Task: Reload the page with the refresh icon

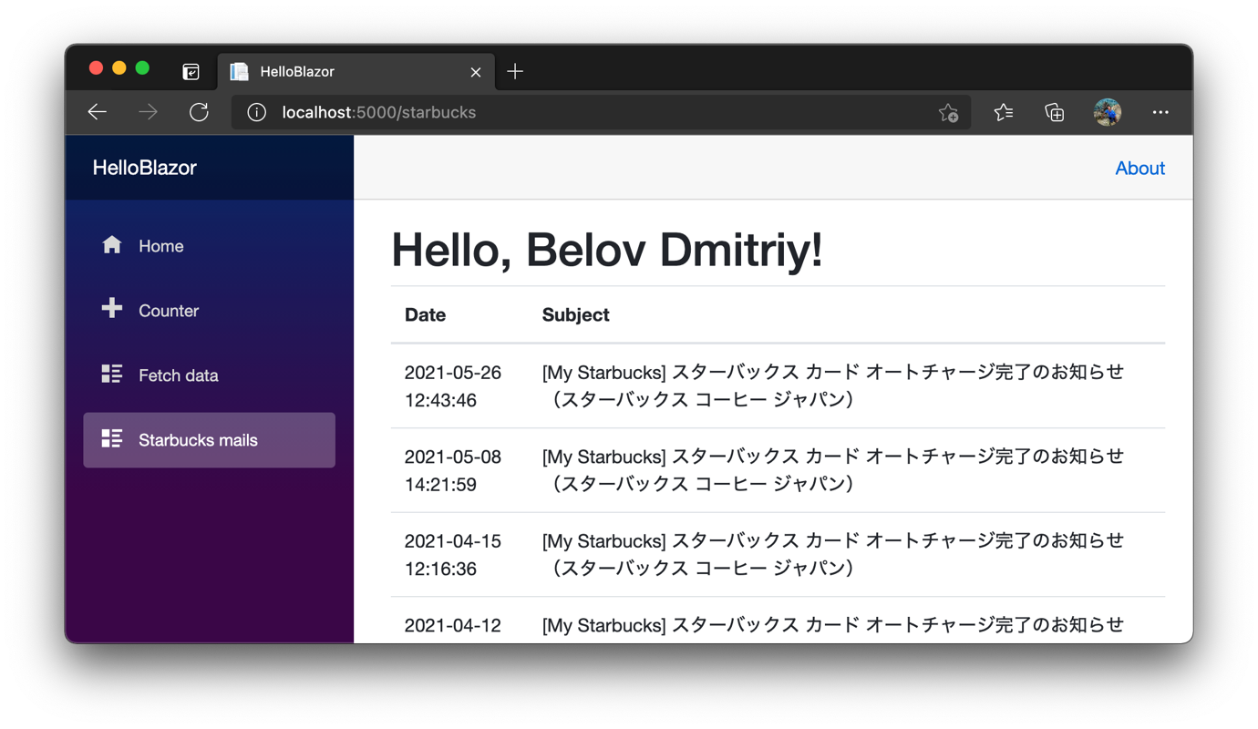Action: click(x=199, y=112)
